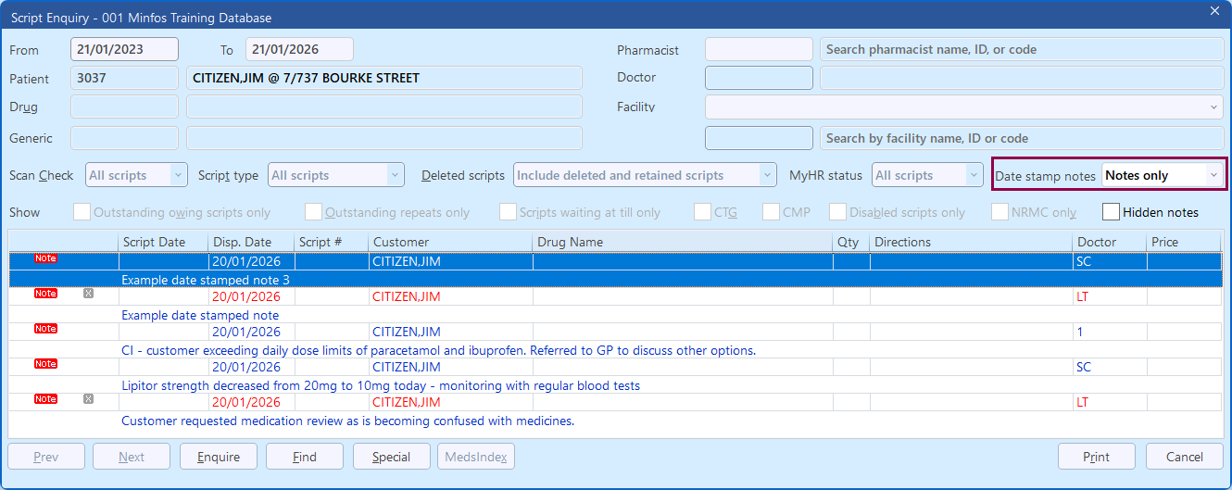Click the Note badge for the medication review entry
This screenshot has width=1232, height=490.
point(45,399)
